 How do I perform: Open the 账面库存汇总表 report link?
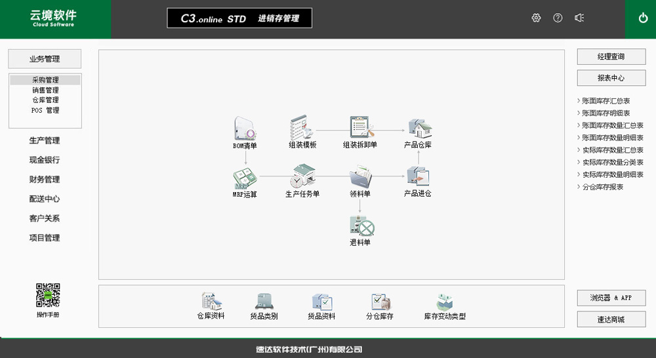pyautogui.click(x=605, y=102)
